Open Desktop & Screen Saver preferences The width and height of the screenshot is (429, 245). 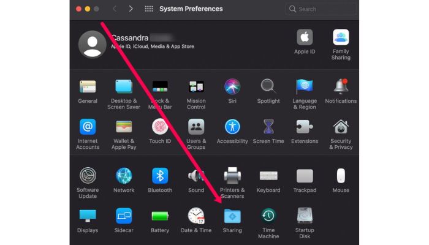pyautogui.click(x=124, y=87)
